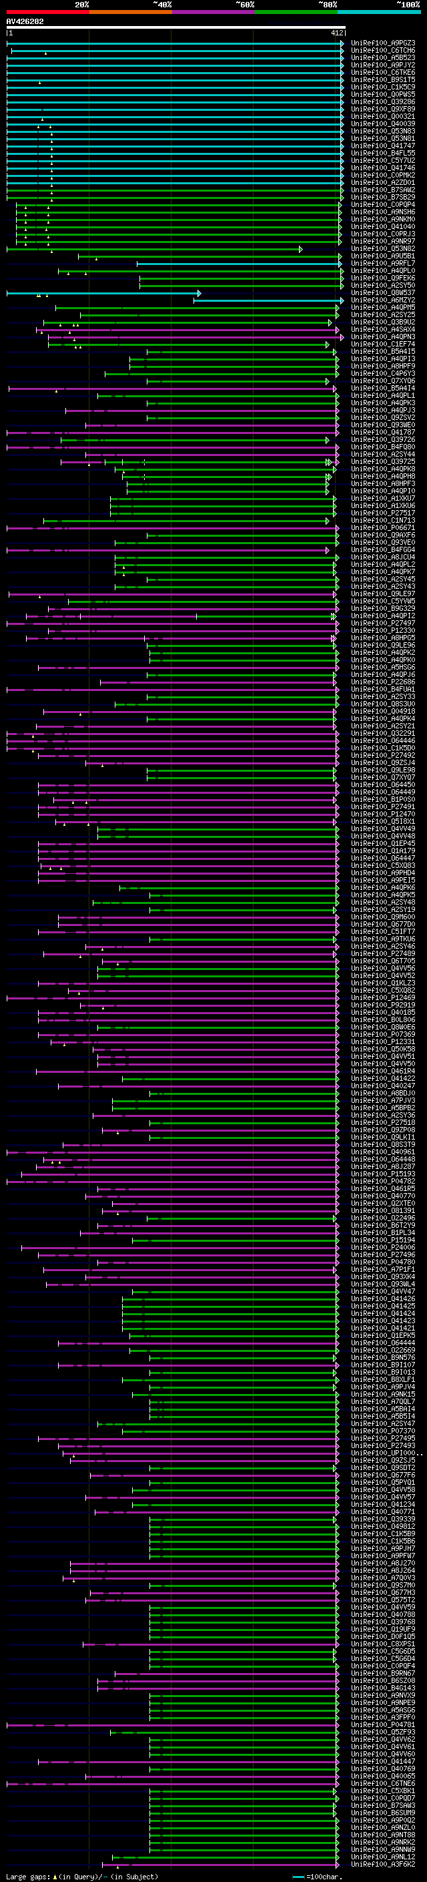Select the UniRef100_Q41040 label

point(382,226)
